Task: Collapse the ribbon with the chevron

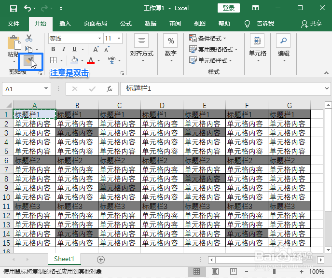Action: click(326, 73)
